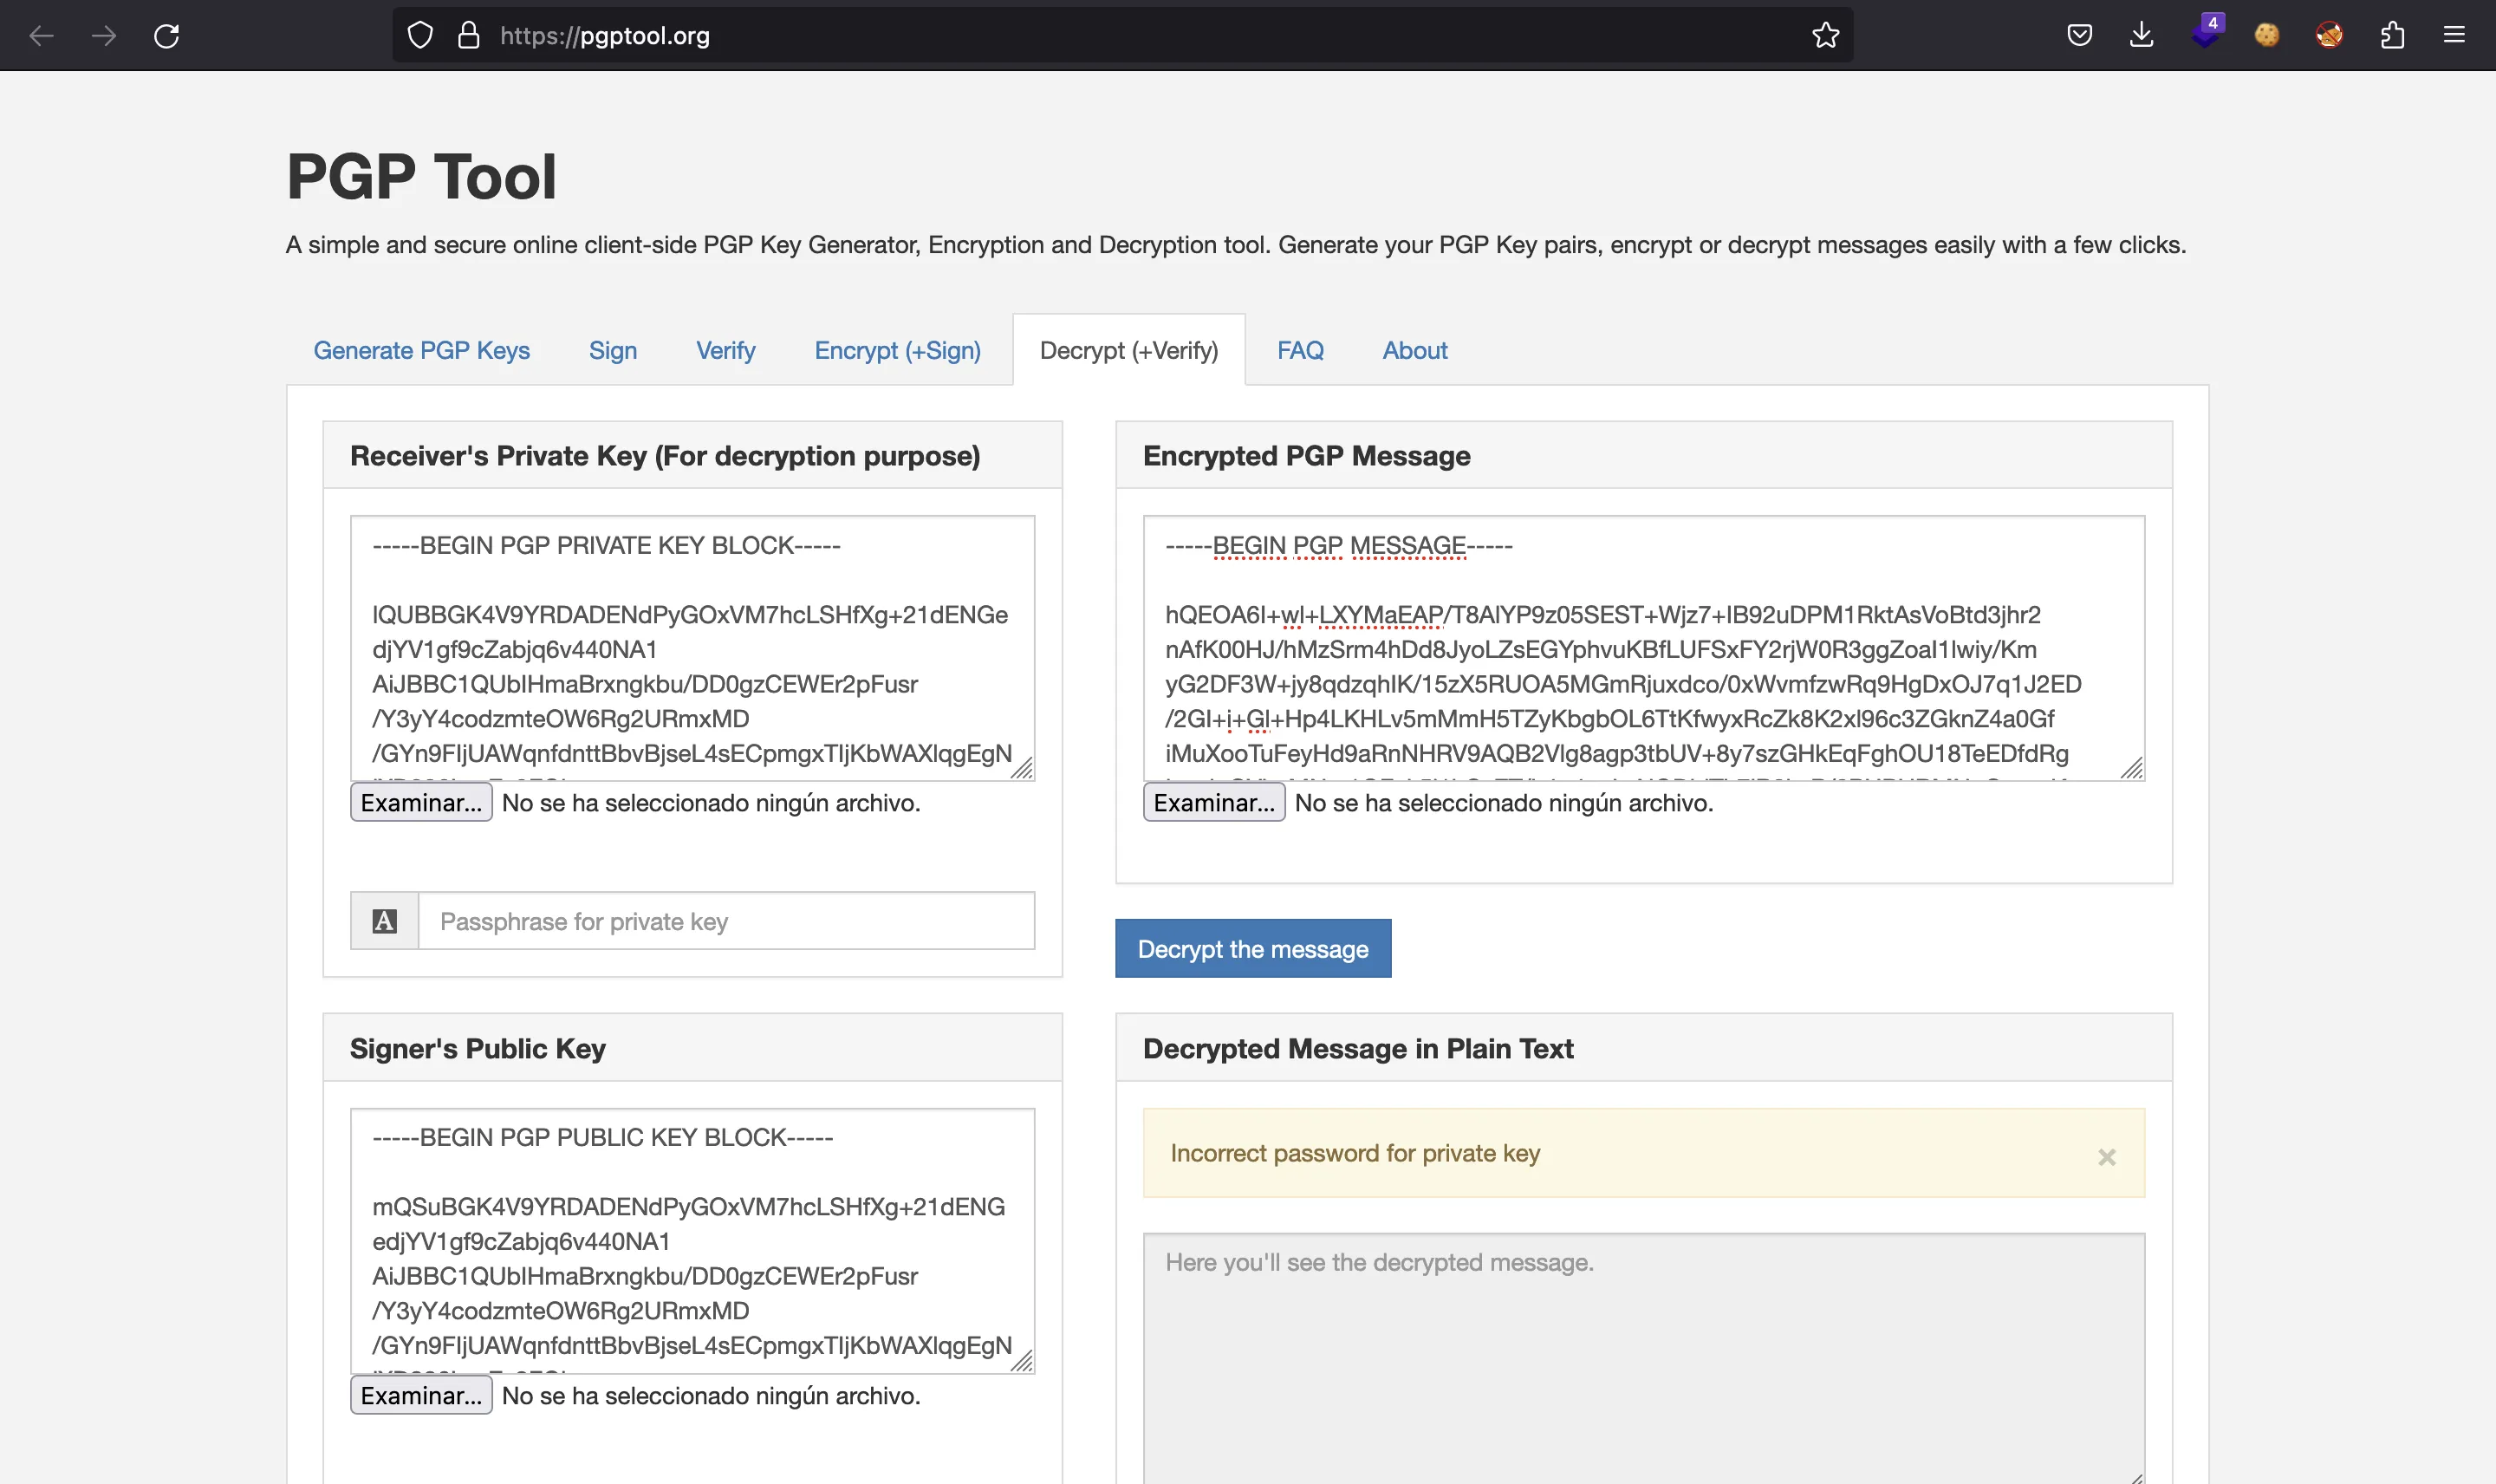
Task: View site security via padlock icon
Action: pyautogui.click(x=468, y=36)
